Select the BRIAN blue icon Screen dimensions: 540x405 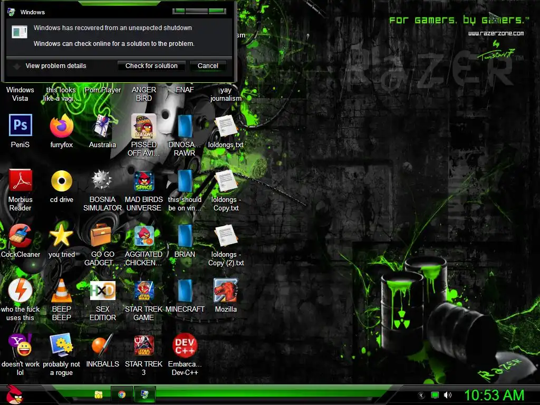(x=185, y=236)
